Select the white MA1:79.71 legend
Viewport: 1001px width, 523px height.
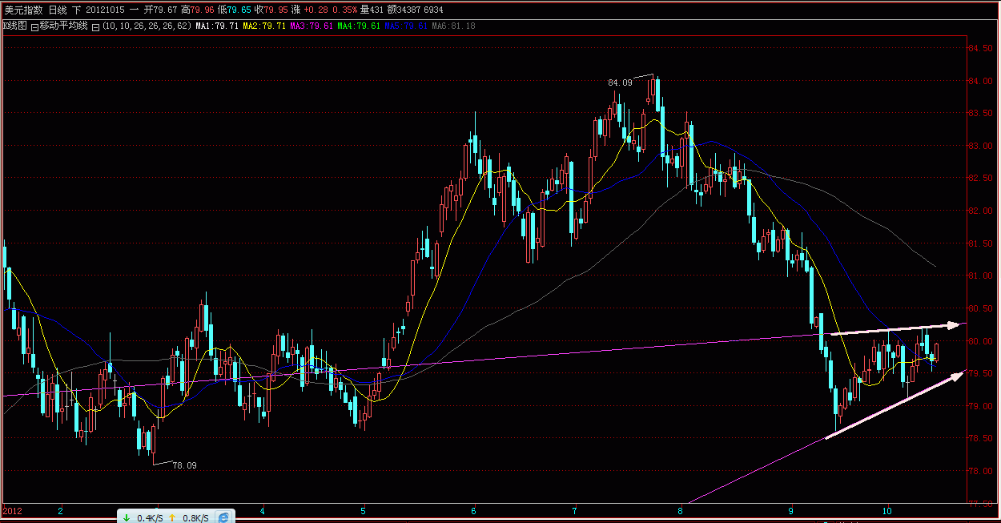click(x=216, y=26)
